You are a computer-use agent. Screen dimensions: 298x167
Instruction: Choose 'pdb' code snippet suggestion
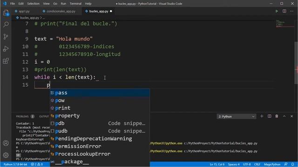tap(100, 123)
